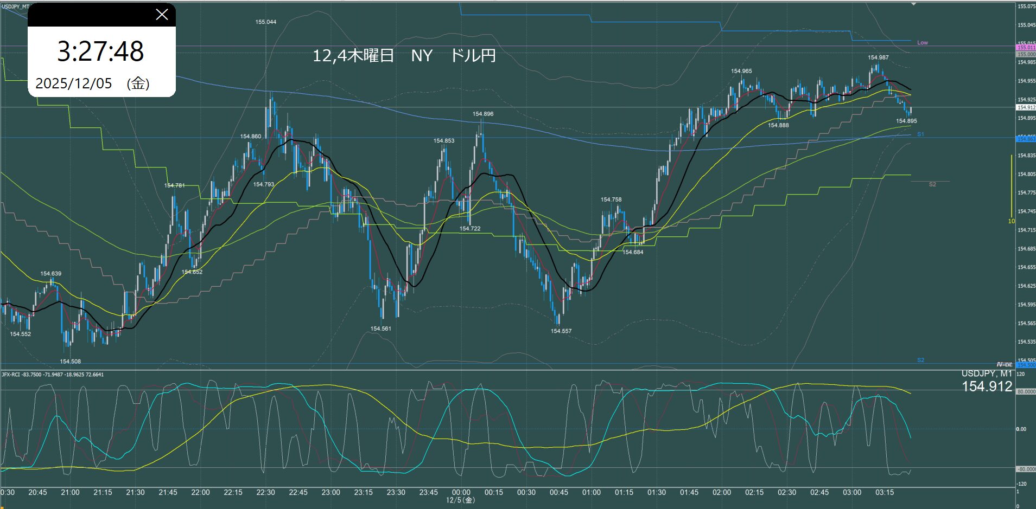
Task: Click the 154.987 high price label
Action: [878, 57]
